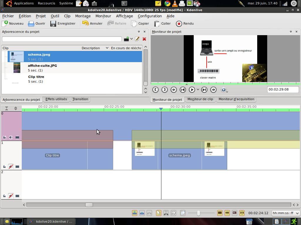
Task: Click the monitor settings gear icon
Action: 224,90
